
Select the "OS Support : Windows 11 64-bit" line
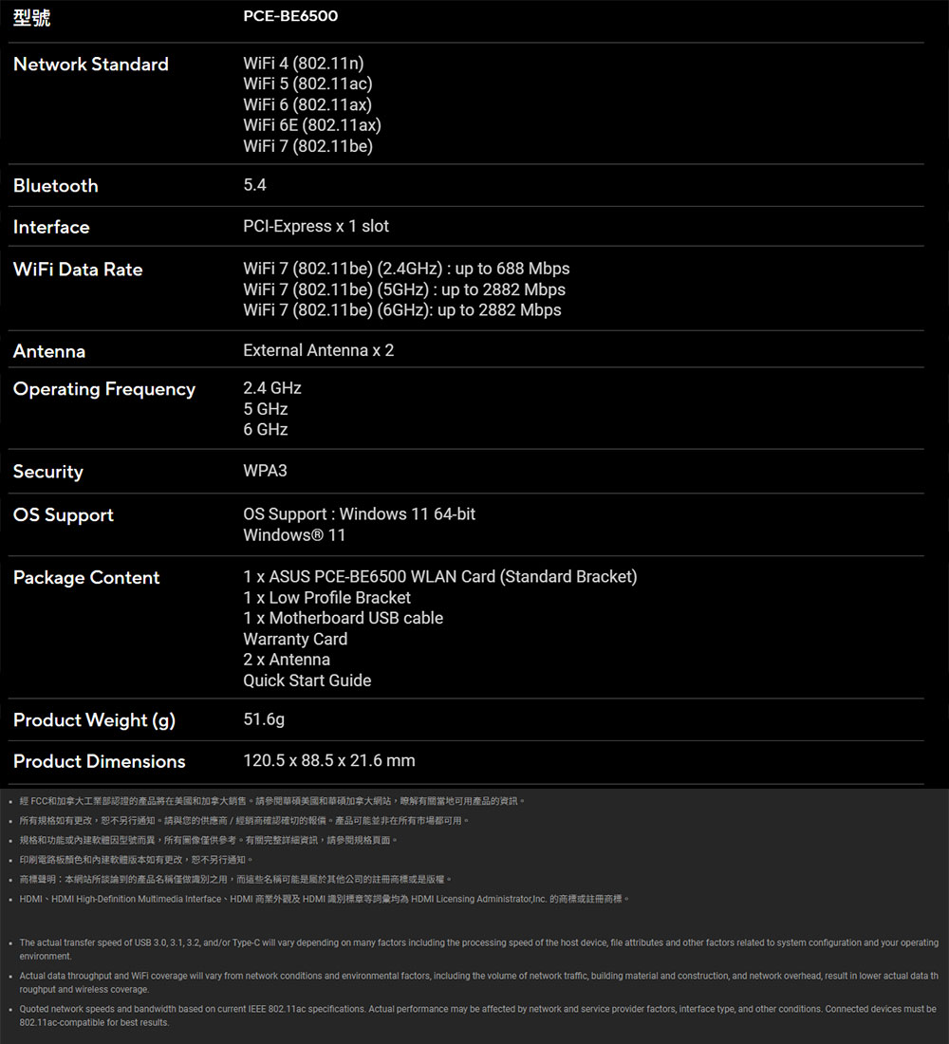pos(359,514)
